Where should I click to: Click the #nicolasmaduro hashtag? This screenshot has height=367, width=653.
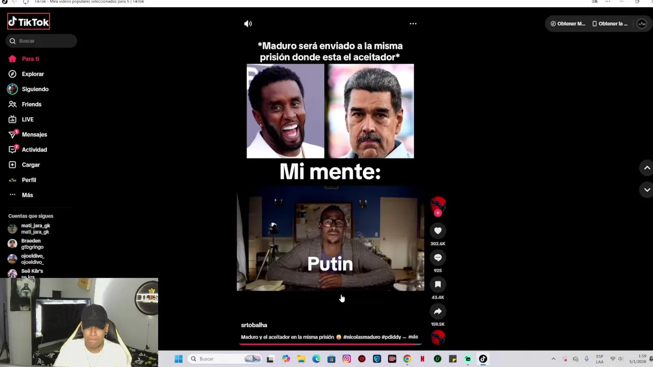click(x=361, y=337)
